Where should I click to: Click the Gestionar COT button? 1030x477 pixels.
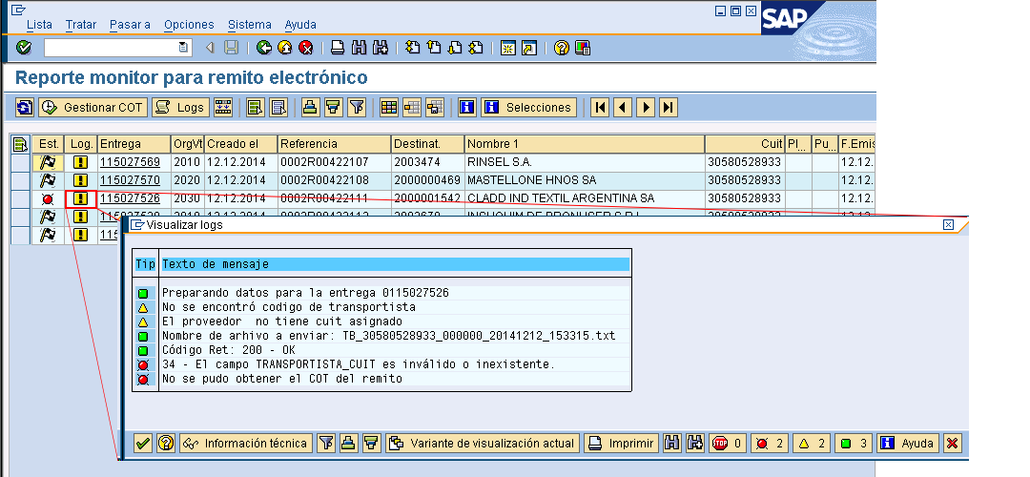(93, 107)
